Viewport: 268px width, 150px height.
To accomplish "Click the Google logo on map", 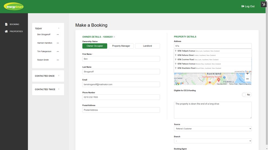I will click(179, 83).
